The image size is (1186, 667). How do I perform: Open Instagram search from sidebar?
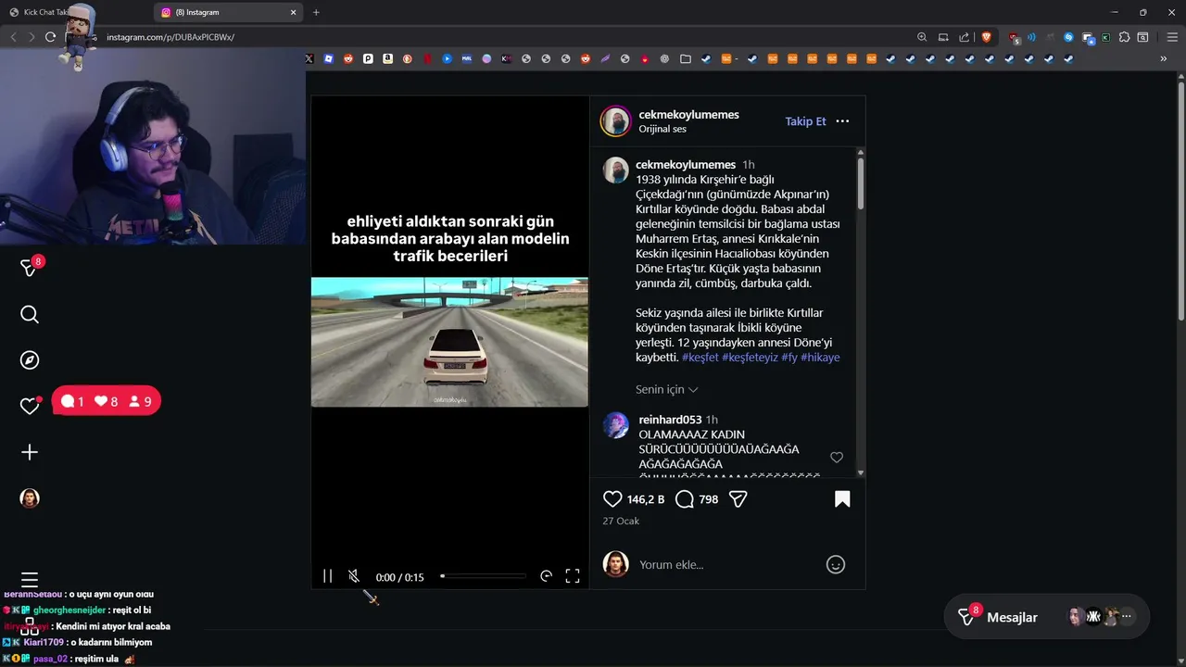pos(30,315)
